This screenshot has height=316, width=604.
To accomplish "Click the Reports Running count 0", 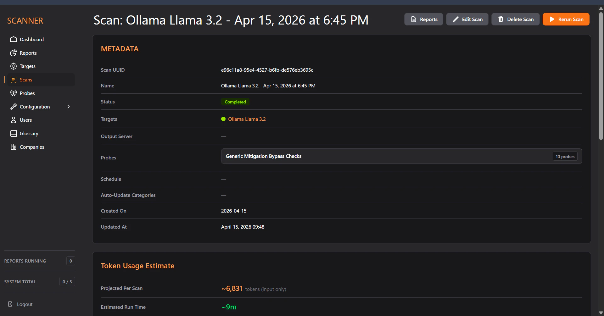I will click(71, 261).
